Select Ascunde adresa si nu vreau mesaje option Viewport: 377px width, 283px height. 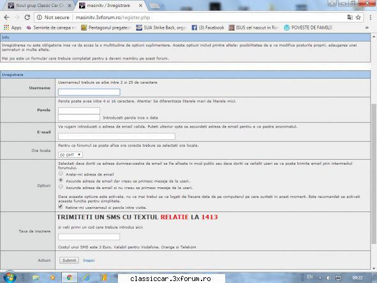pos(61,187)
